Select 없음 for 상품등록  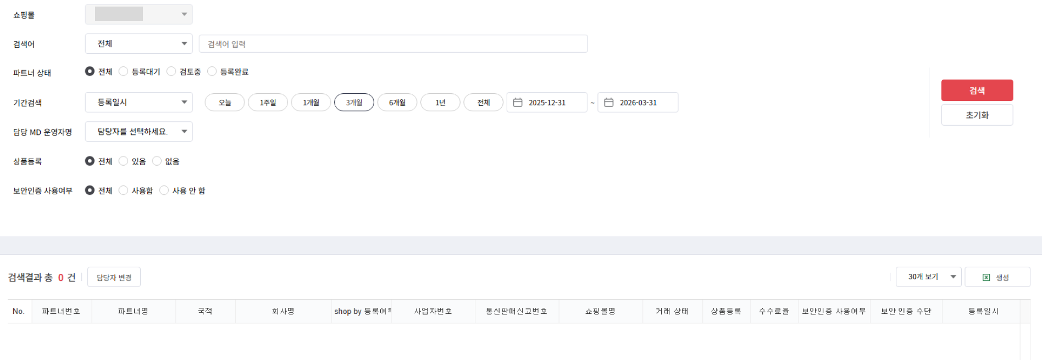click(157, 161)
